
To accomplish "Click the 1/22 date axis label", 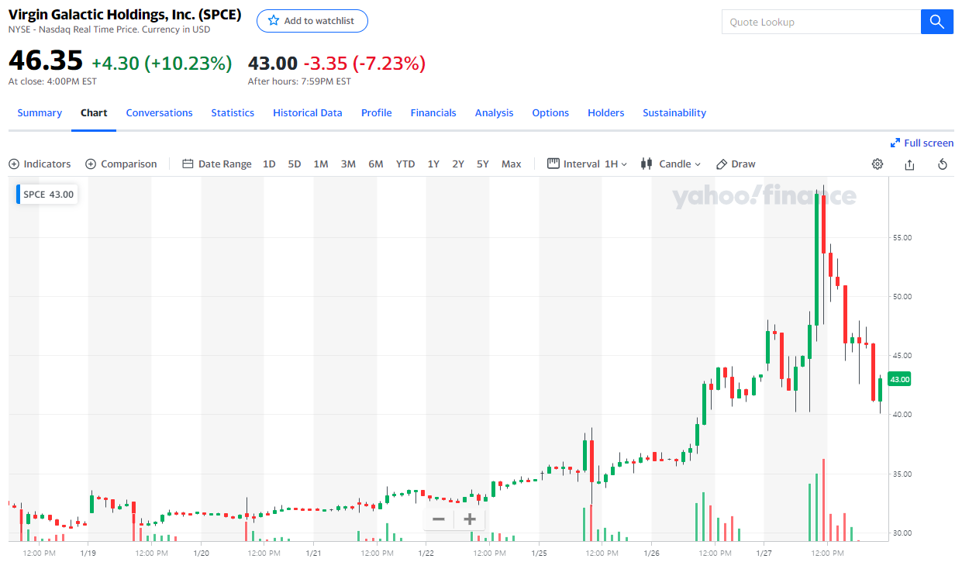I will (426, 553).
